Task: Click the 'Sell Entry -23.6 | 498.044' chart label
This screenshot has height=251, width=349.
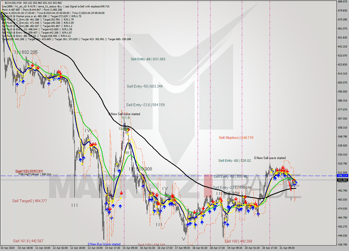Action: 232,187
